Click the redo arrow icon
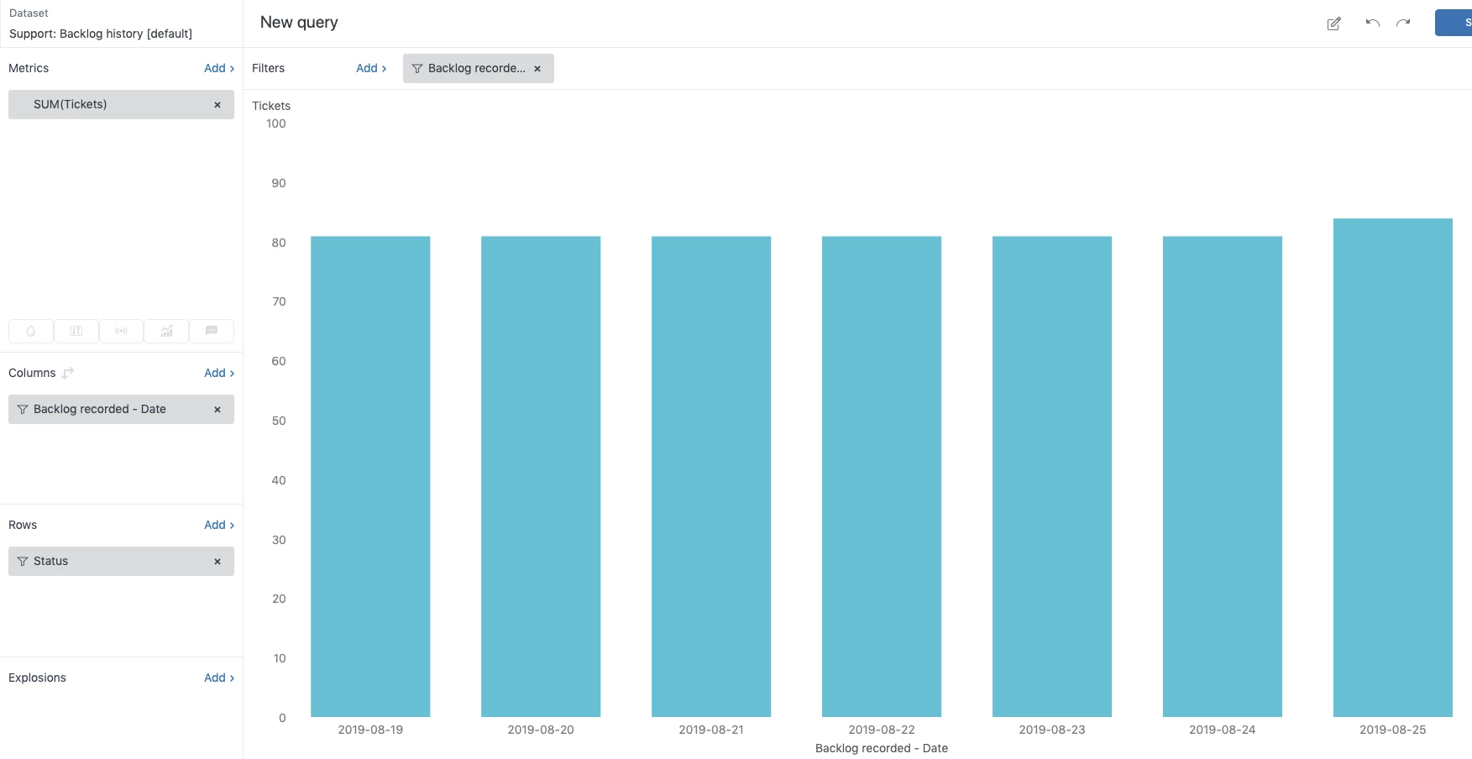 tap(1403, 23)
